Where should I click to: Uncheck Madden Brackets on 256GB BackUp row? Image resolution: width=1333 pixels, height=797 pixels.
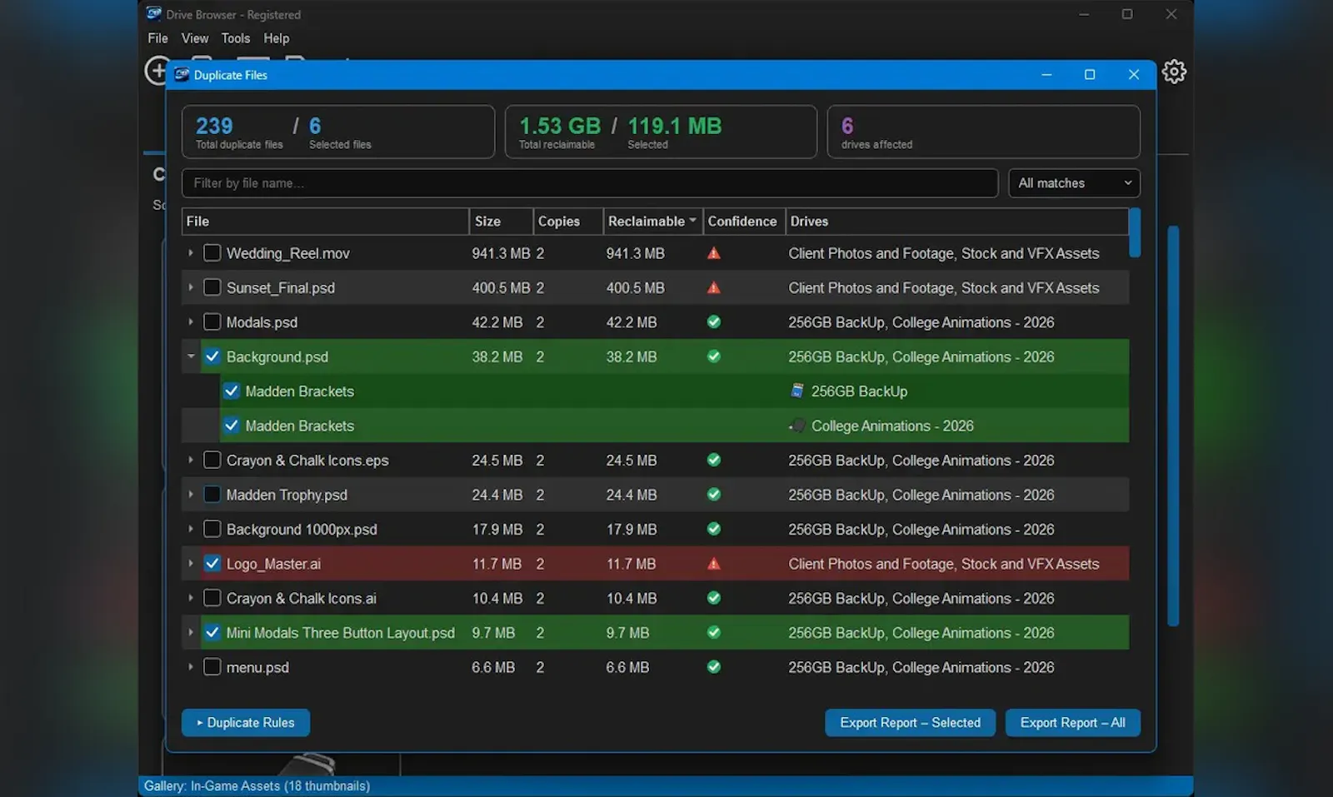coord(232,391)
